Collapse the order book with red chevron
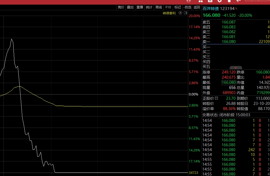The image size is (270, 176). 236,68
